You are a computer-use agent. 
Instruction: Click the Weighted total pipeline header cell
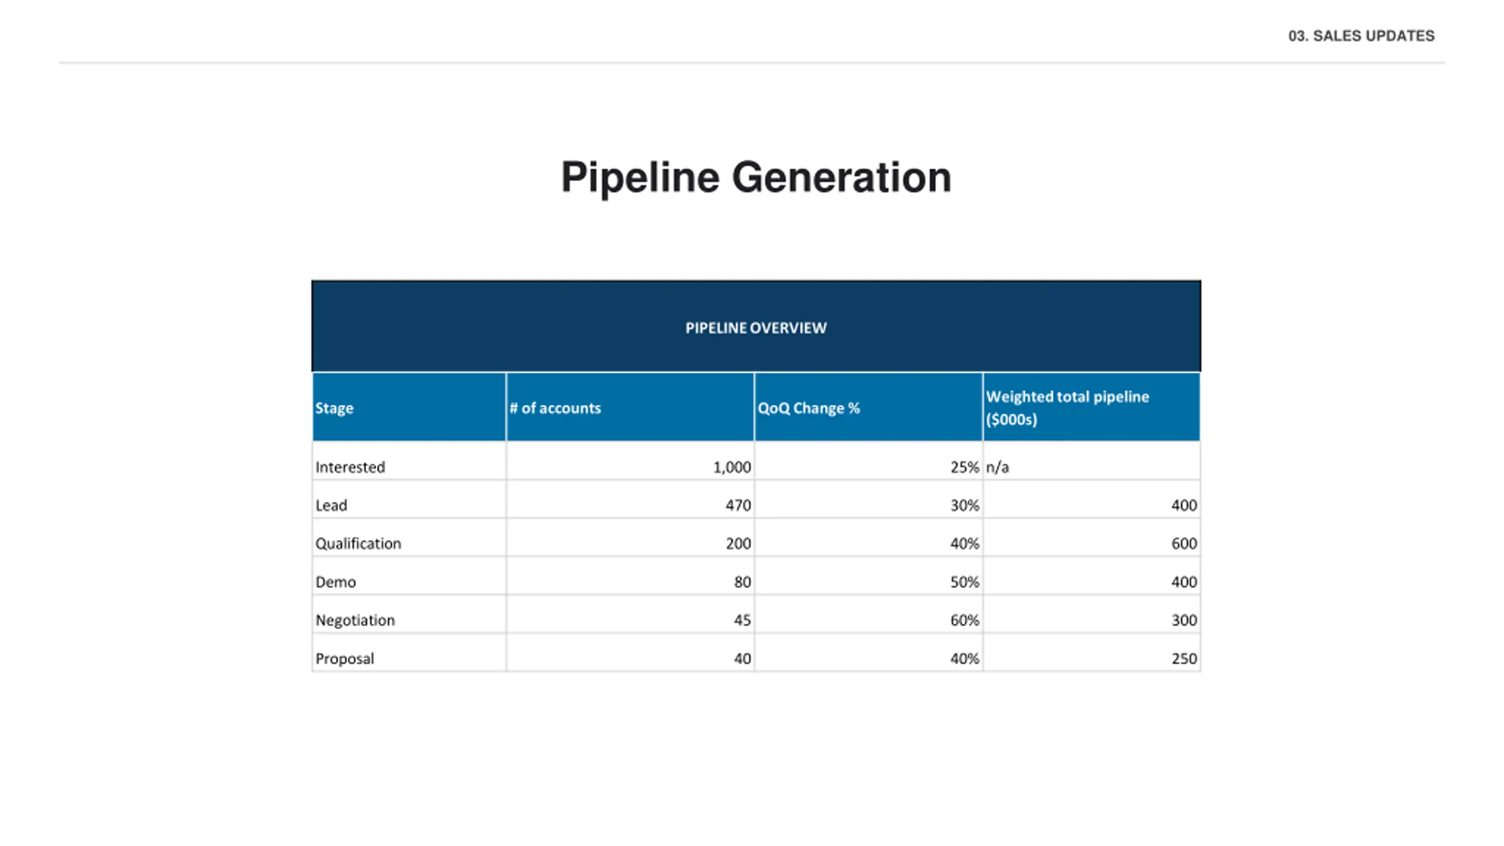[1067, 407]
